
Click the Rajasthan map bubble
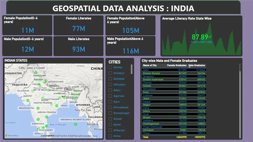[x=33, y=91]
